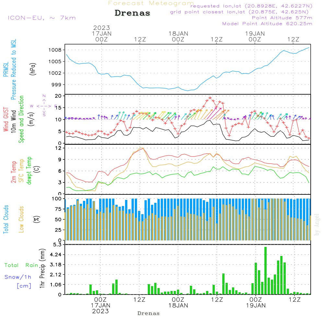Screen dimensions: 324x324
Task: Click '1008' on the pressure axis
Action: tap(55, 50)
